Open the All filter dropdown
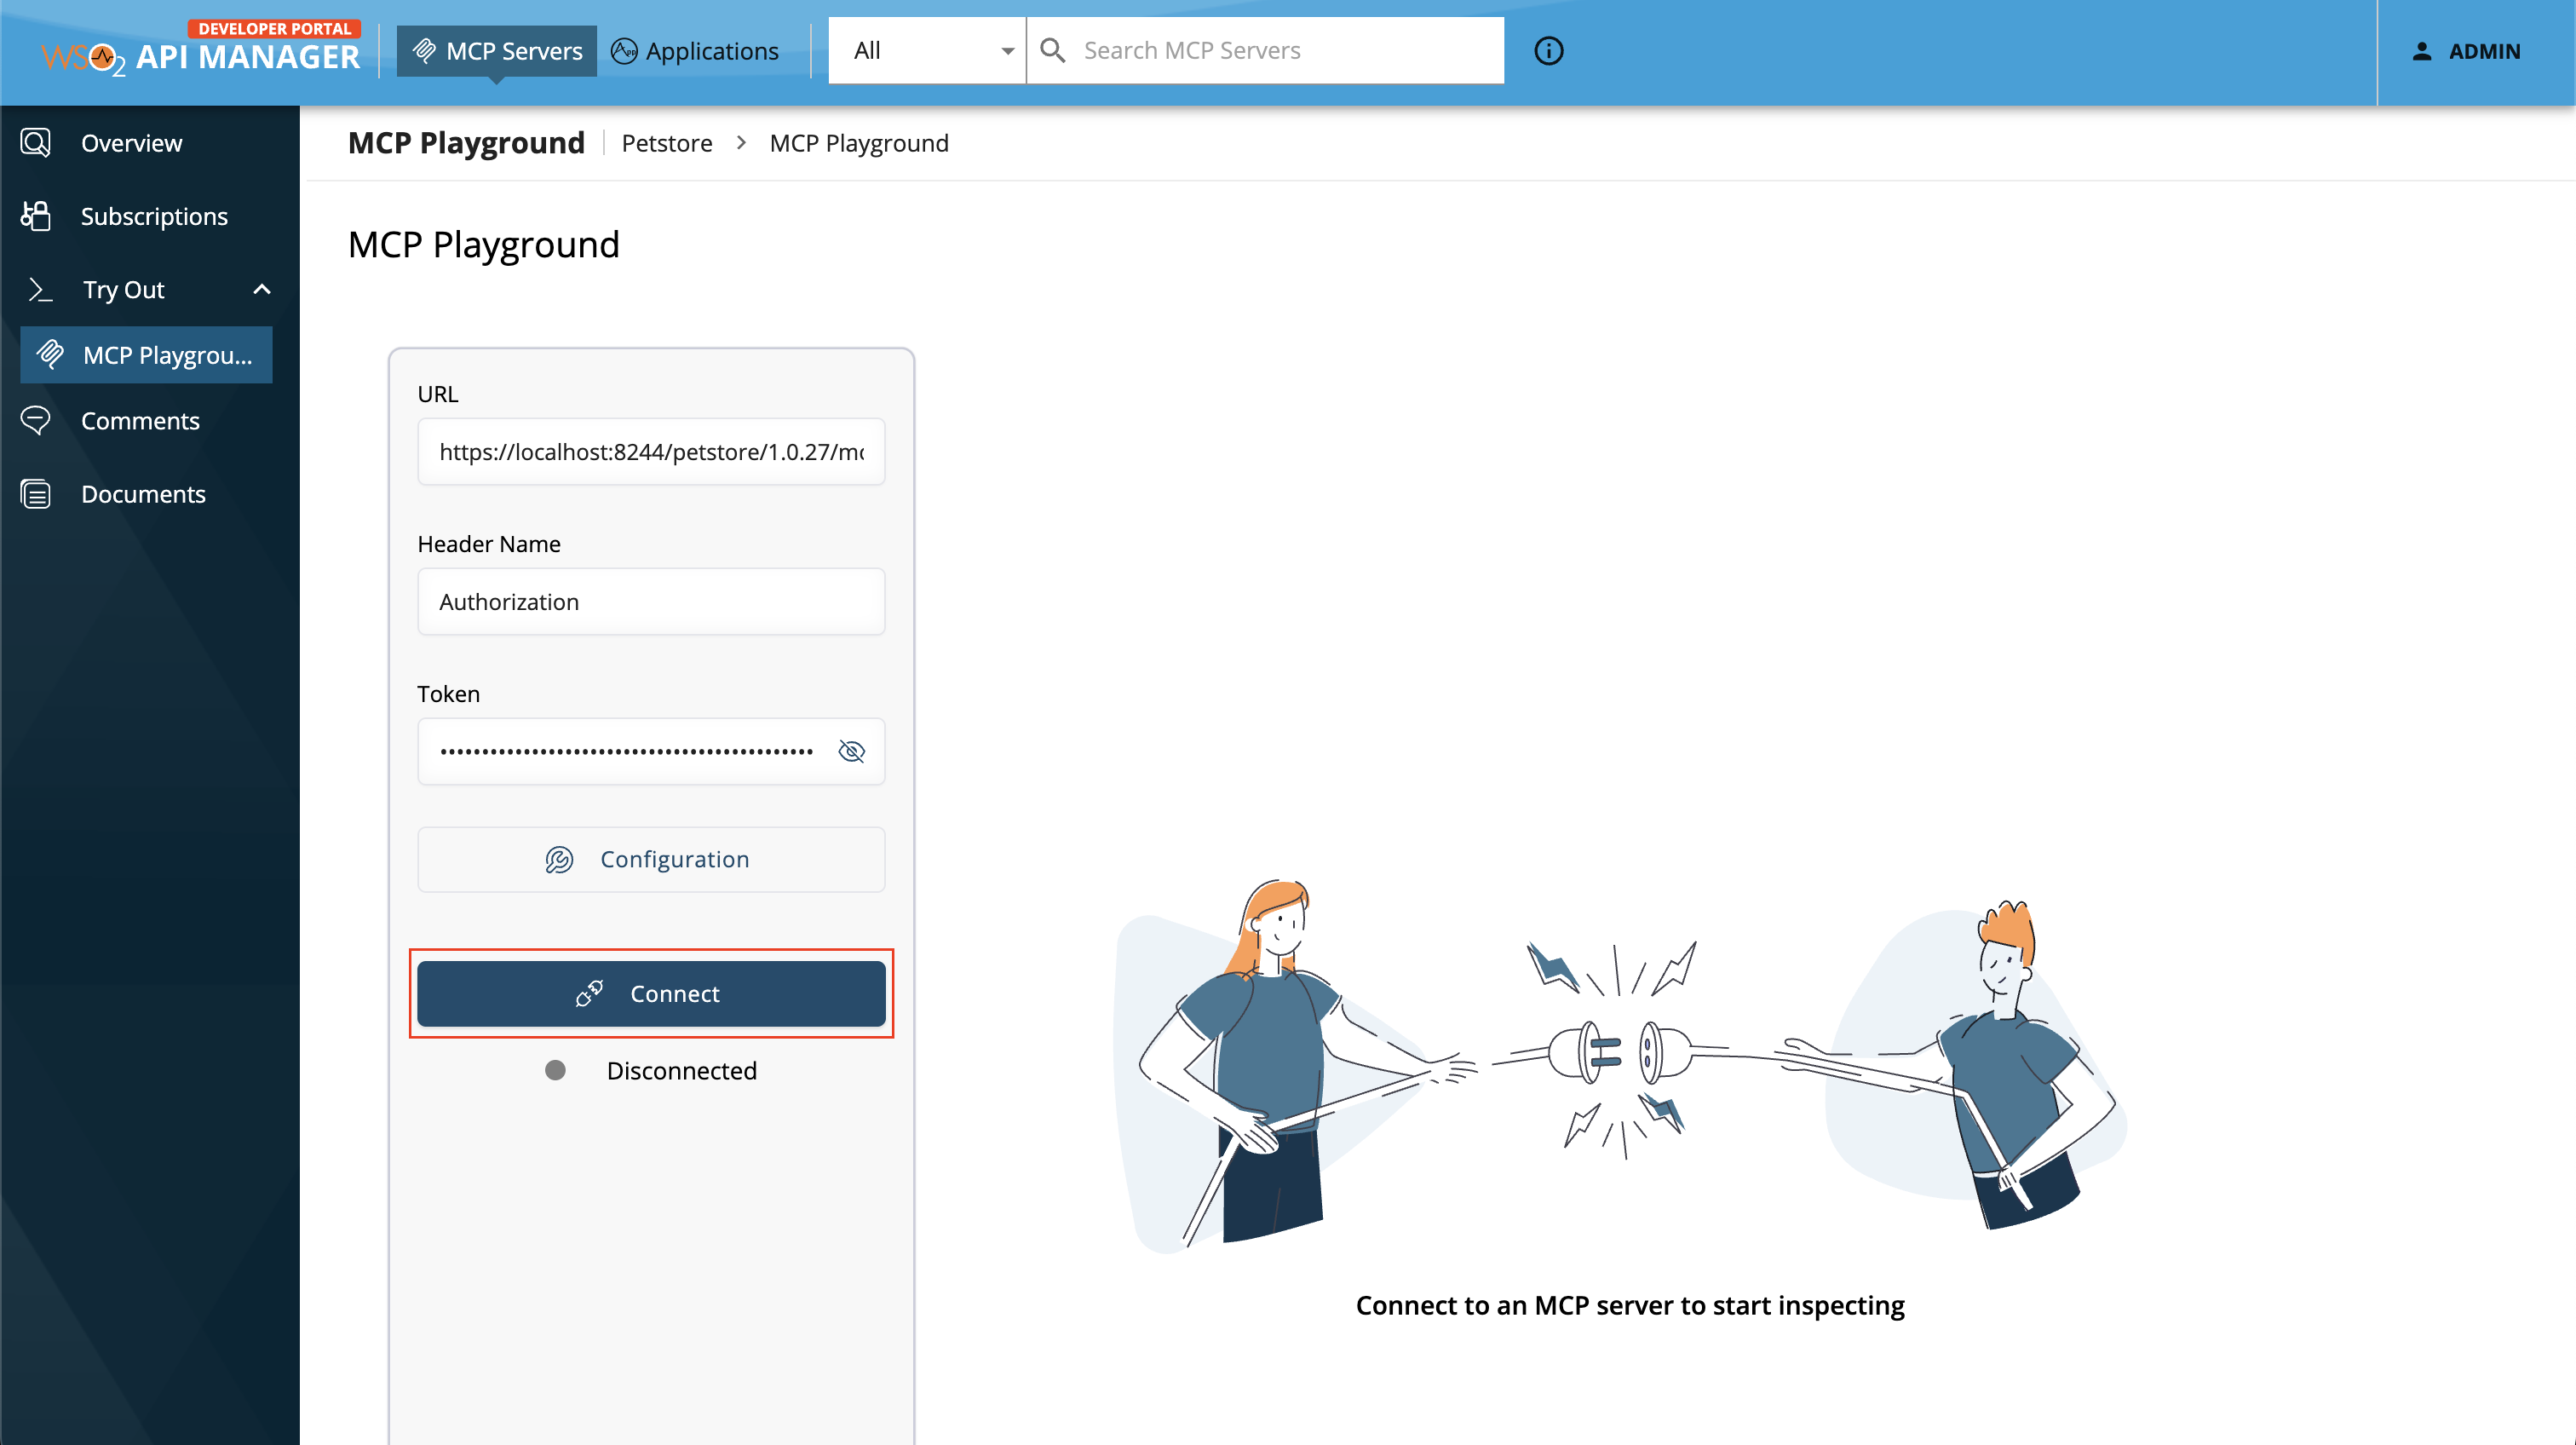2576x1445 pixels. click(x=928, y=51)
